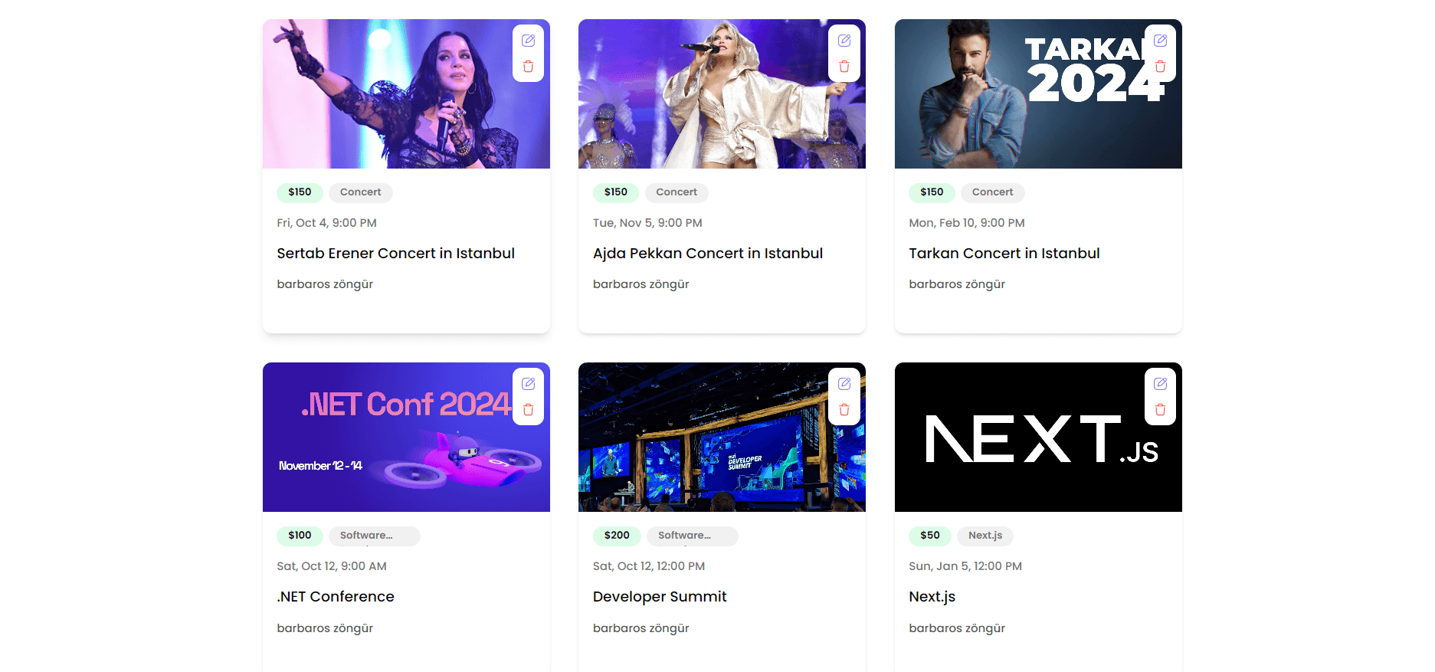Image resolution: width=1435 pixels, height=672 pixels.
Task: Delete the Tarkan concert event
Action: click(1160, 67)
